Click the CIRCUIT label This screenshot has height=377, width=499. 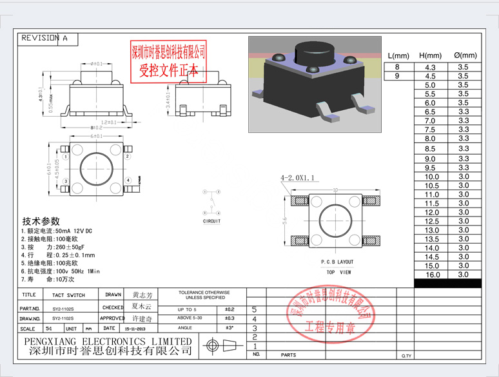tap(211, 221)
